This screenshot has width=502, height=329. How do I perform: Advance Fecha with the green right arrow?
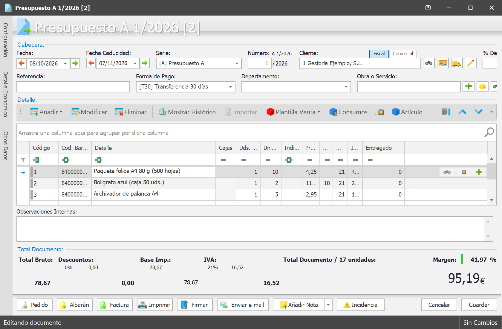[75, 63]
